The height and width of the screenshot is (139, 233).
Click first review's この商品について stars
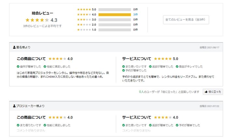[x=57, y=59]
